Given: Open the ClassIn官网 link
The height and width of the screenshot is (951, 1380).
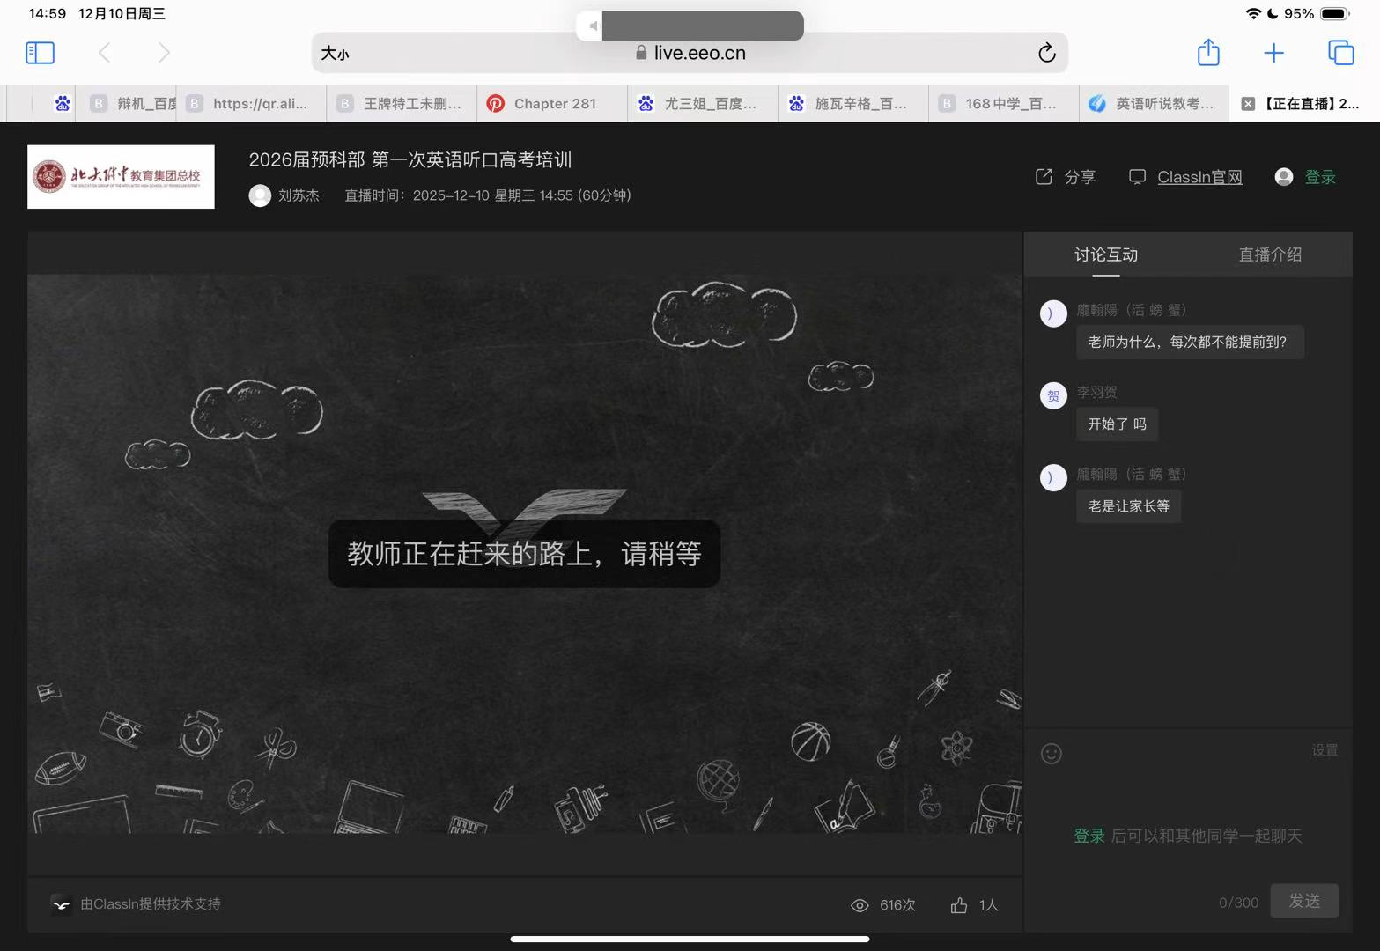Looking at the screenshot, I should [1199, 177].
